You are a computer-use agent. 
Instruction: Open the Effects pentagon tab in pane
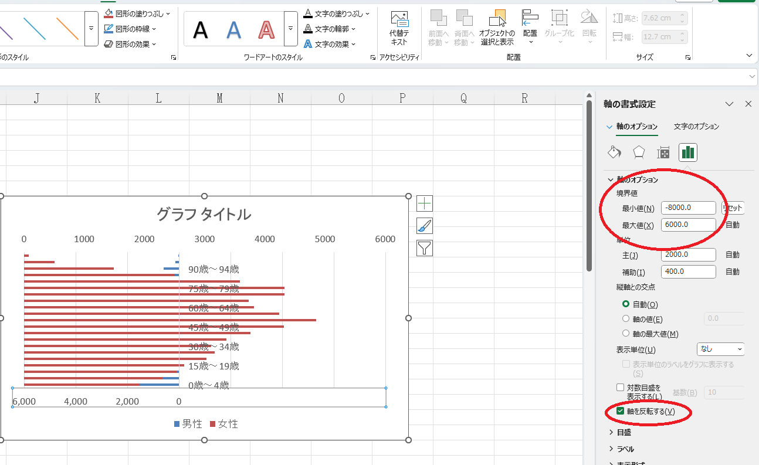639,152
